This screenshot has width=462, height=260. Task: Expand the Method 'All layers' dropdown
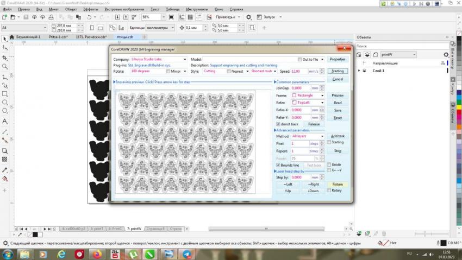(322, 136)
